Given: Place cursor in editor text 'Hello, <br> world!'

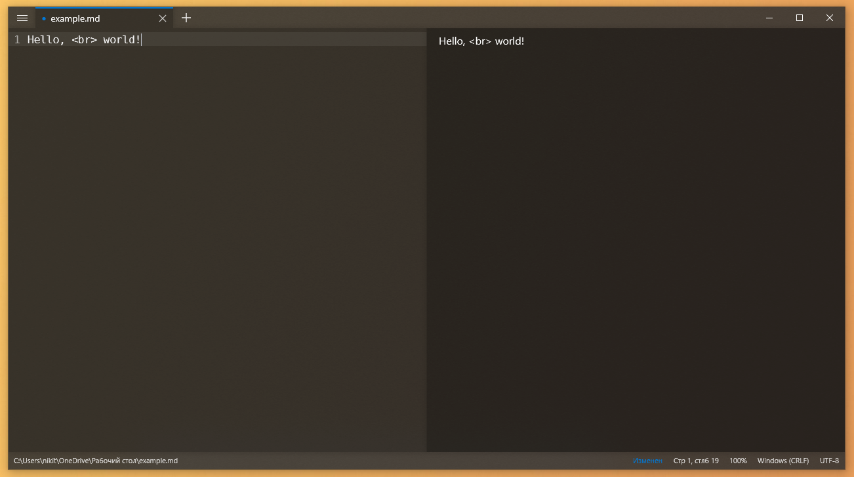Looking at the screenshot, I should tap(84, 40).
